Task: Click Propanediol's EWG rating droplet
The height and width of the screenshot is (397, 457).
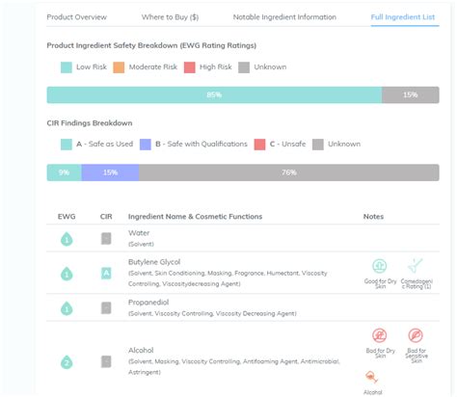Action: [x=67, y=308]
